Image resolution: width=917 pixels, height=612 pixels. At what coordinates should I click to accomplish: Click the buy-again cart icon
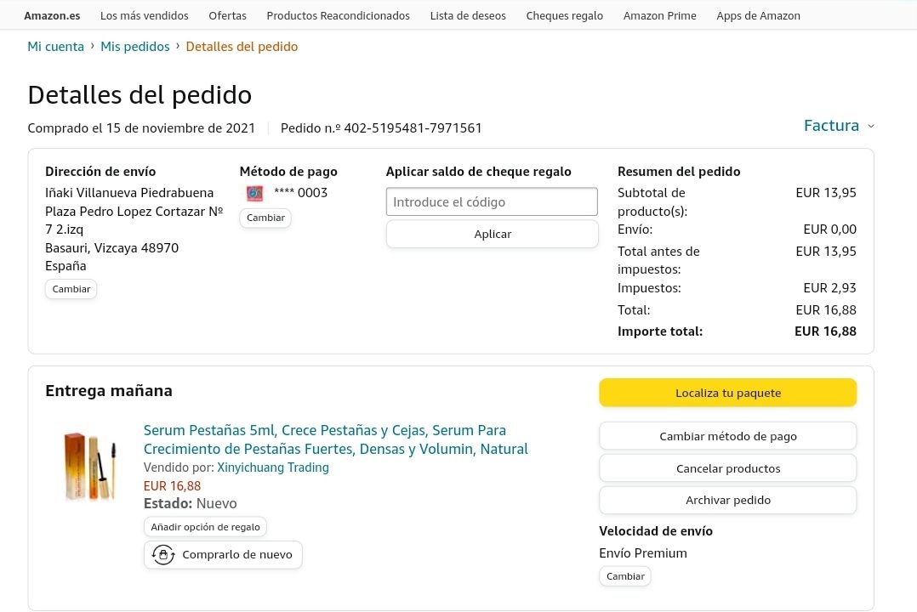[162, 555]
